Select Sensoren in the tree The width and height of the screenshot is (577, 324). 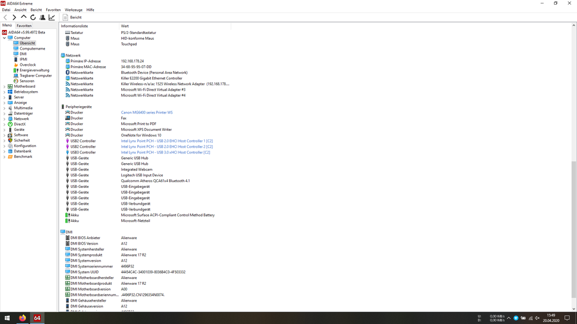[x=27, y=81]
